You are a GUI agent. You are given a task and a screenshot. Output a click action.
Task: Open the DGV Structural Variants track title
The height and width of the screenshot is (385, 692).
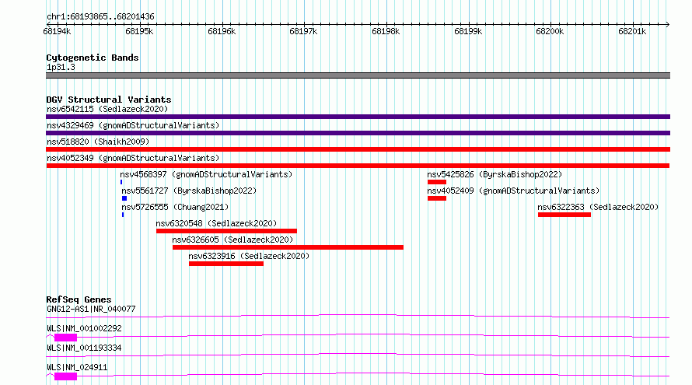click(x=109, y=100)
